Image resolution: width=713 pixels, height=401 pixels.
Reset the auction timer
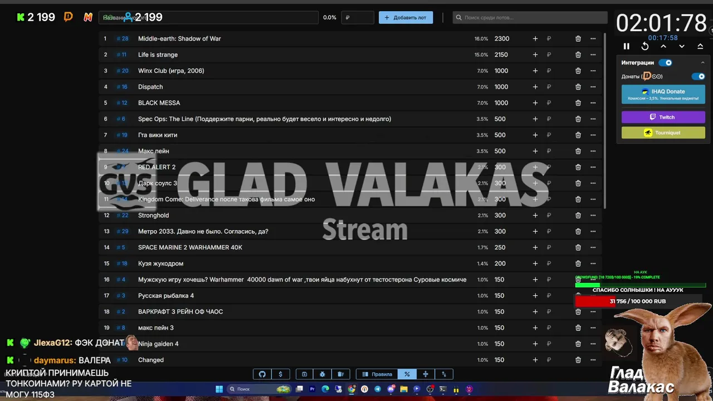click(x=645, y=46)
